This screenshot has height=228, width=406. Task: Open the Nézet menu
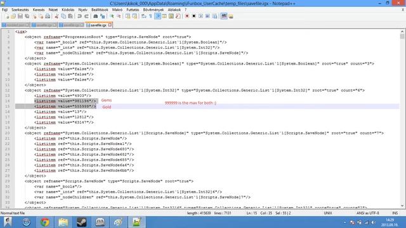click(x=53, y=9)
